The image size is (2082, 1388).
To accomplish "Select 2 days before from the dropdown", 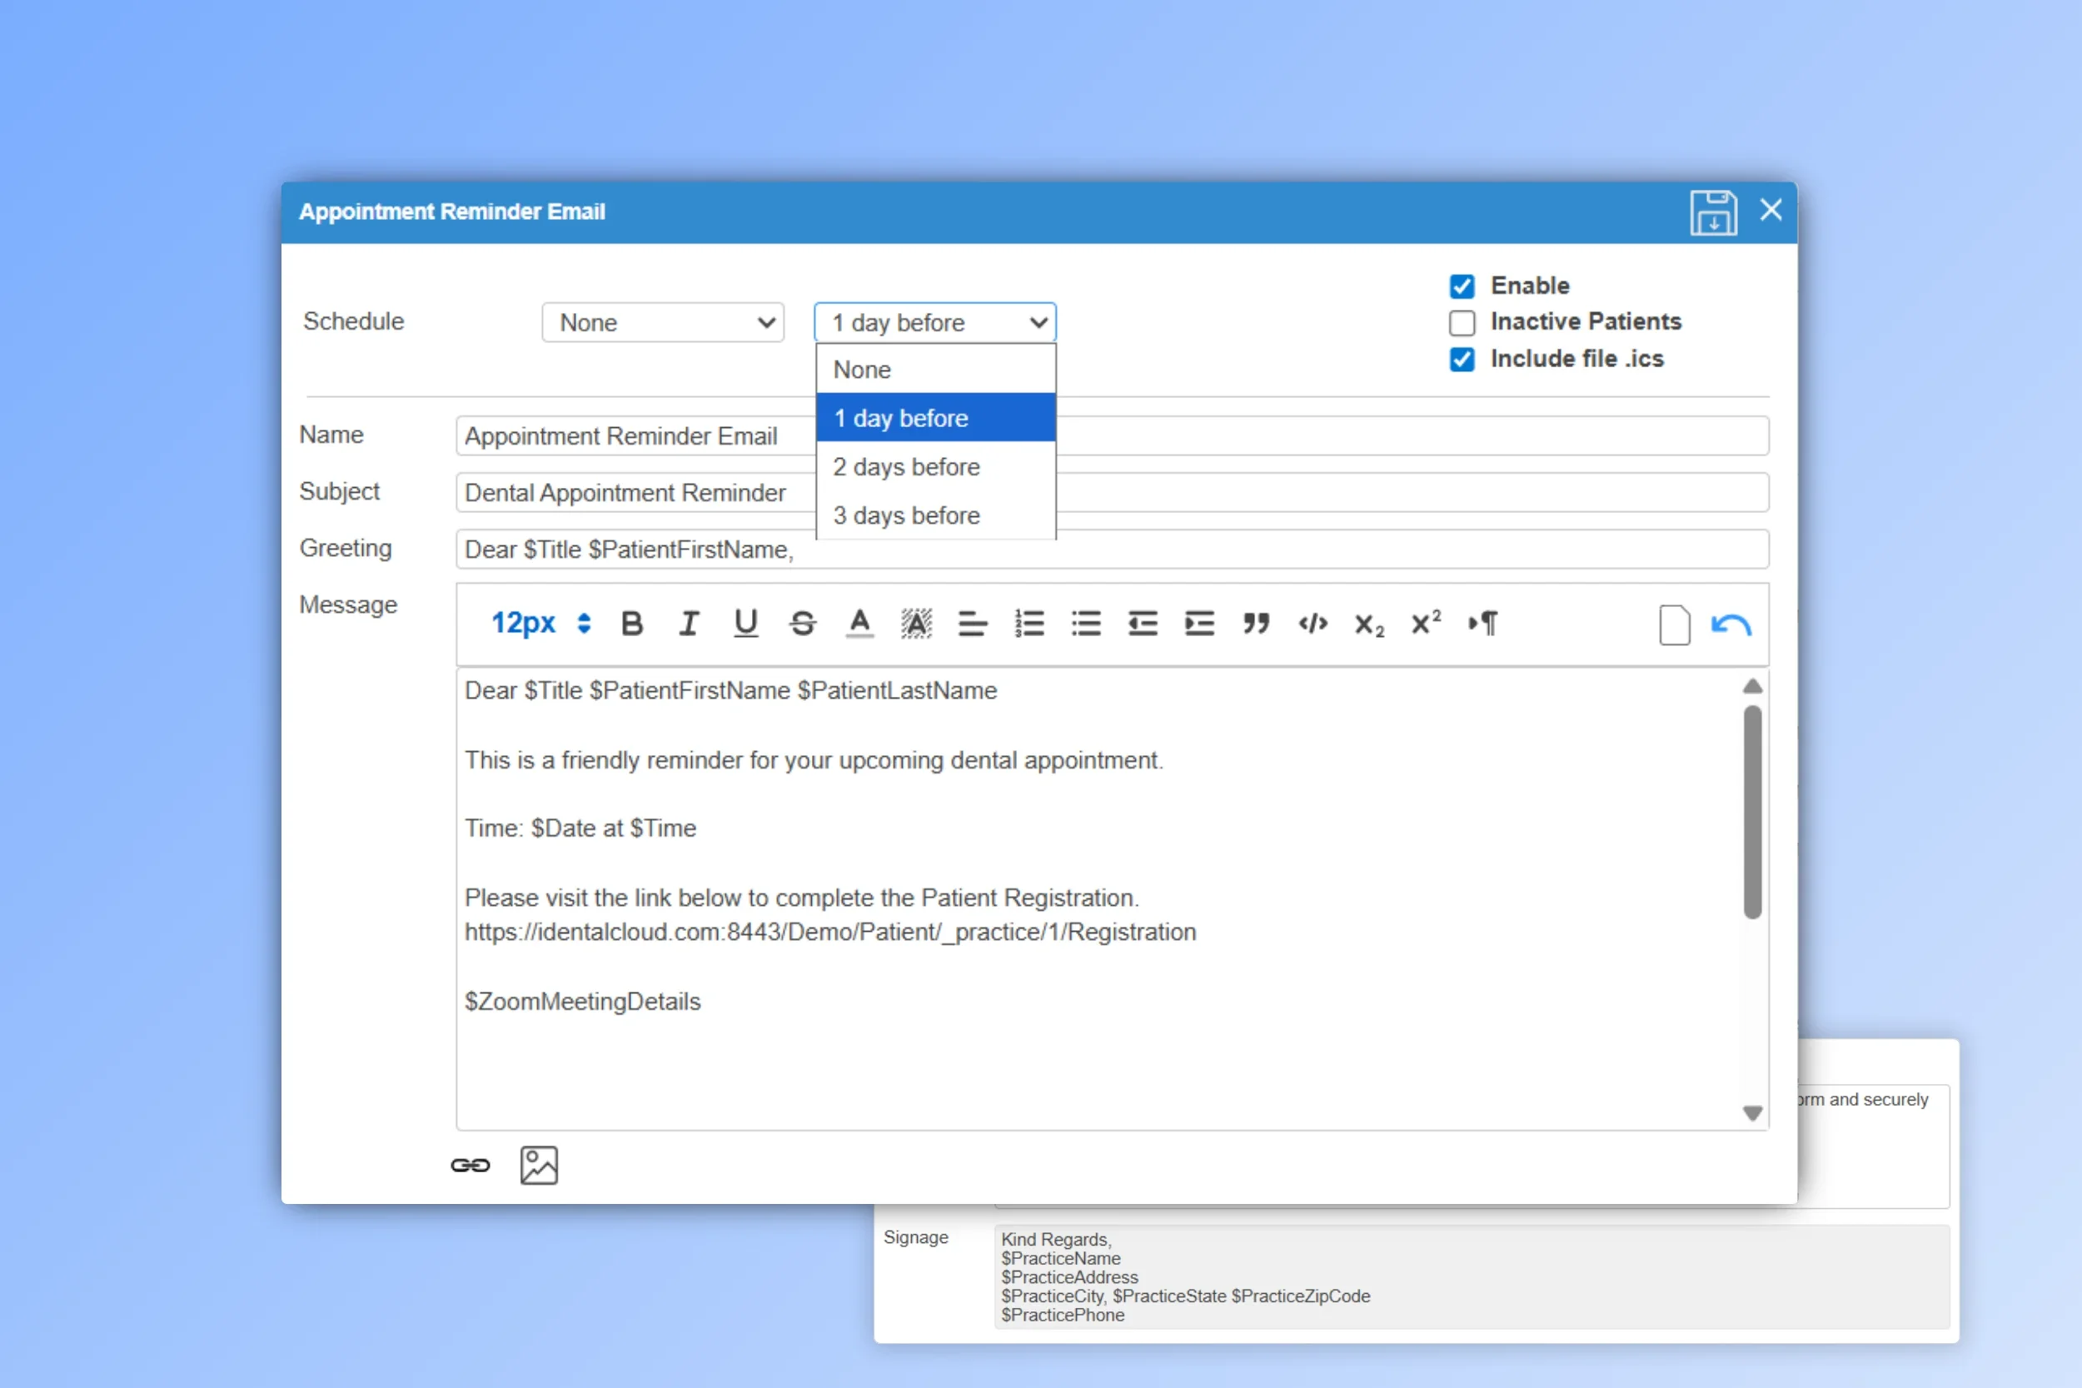I will [905, 466].
